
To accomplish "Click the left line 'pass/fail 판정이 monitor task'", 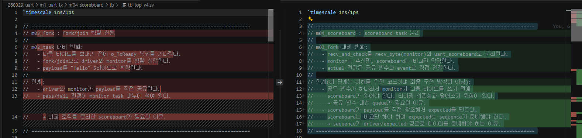I will click(x=97, y=96).
